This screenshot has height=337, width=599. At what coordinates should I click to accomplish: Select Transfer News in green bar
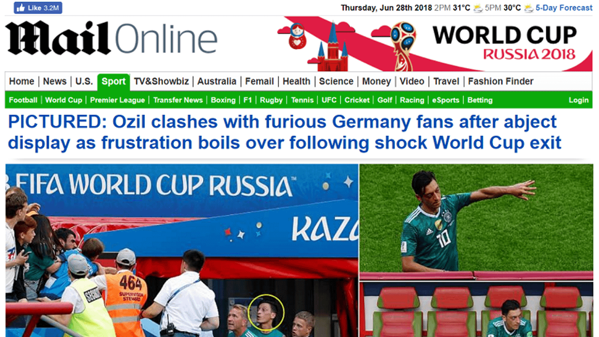point(178,100)
